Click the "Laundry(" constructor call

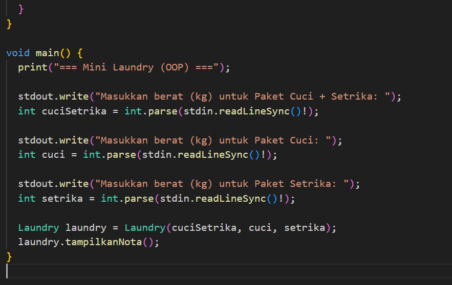click(x=145, y=228)
